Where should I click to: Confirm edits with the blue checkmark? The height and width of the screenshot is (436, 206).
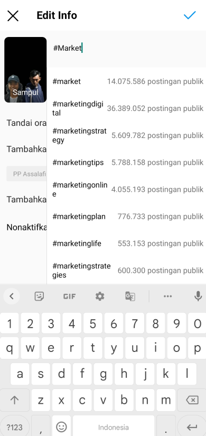pos(190,15)
